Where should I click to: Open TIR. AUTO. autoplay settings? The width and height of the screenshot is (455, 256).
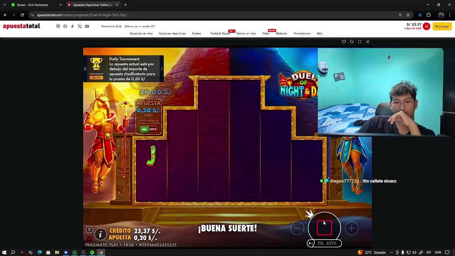point(324,243)
